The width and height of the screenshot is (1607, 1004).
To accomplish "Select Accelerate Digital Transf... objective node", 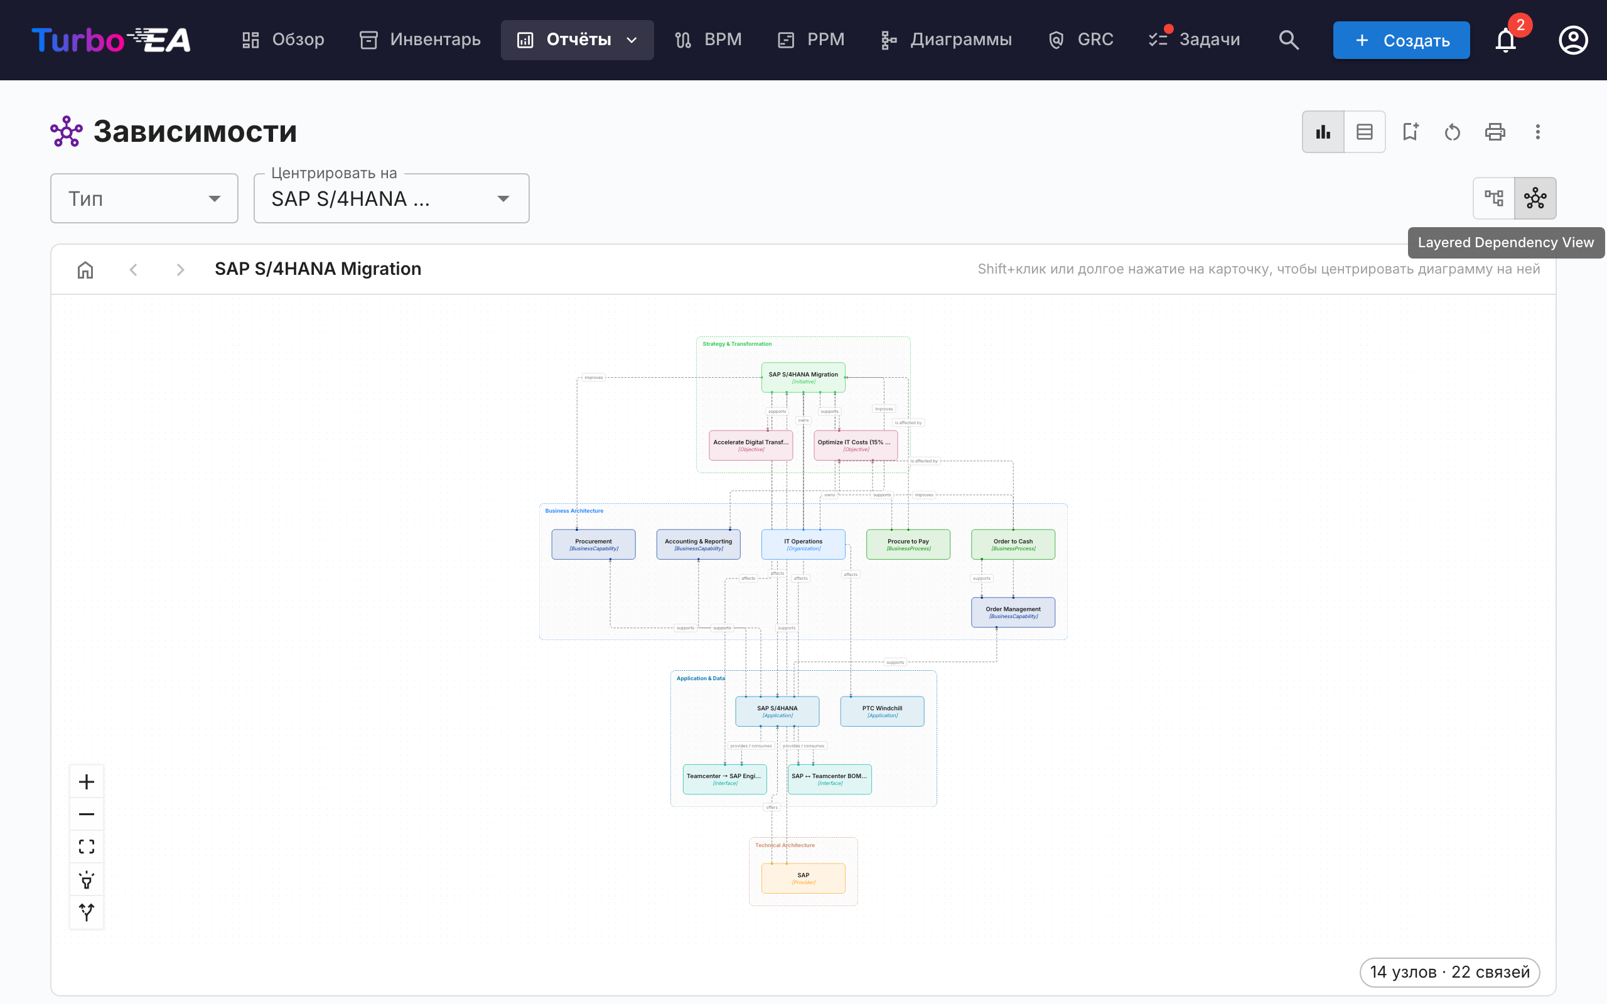I will (750, 445).
